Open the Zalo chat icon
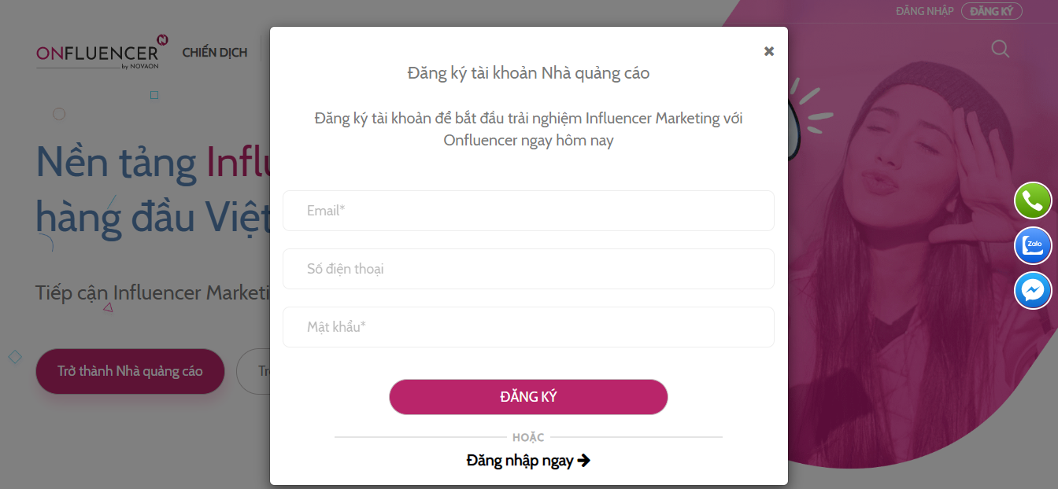Screen dimensions: 1058x489 point(1033,246)
